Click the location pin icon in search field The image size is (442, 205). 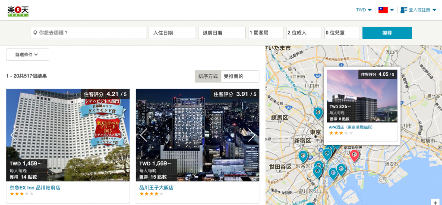pyautogui.click(x=35, y=33)
